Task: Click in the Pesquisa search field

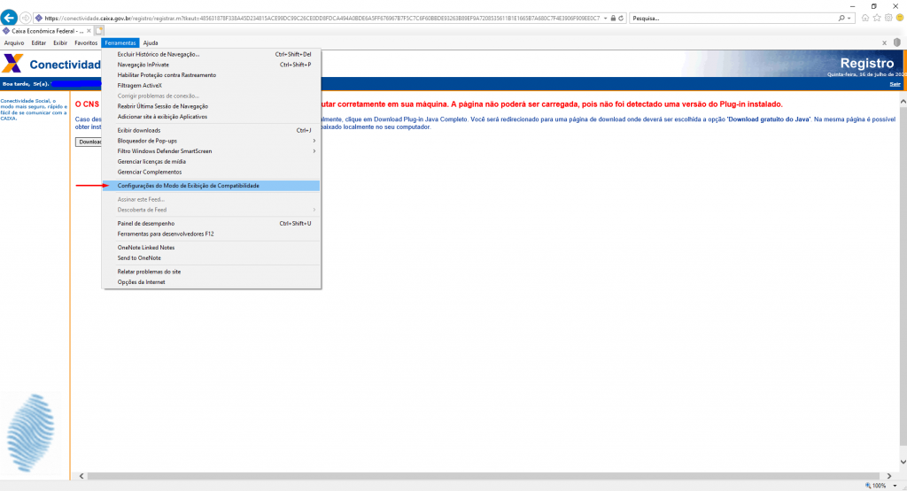Action: click(x=726, y=18)
